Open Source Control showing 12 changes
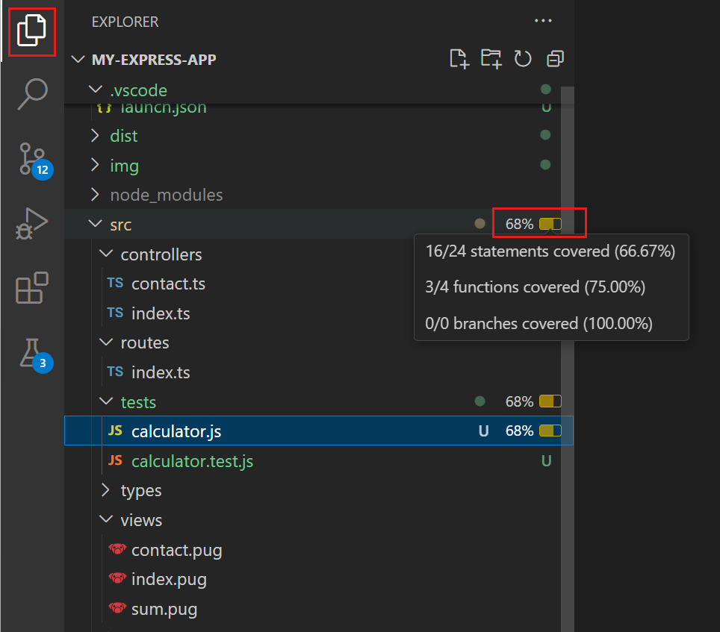This screenshot has width=720, height=632. (32, 159)
